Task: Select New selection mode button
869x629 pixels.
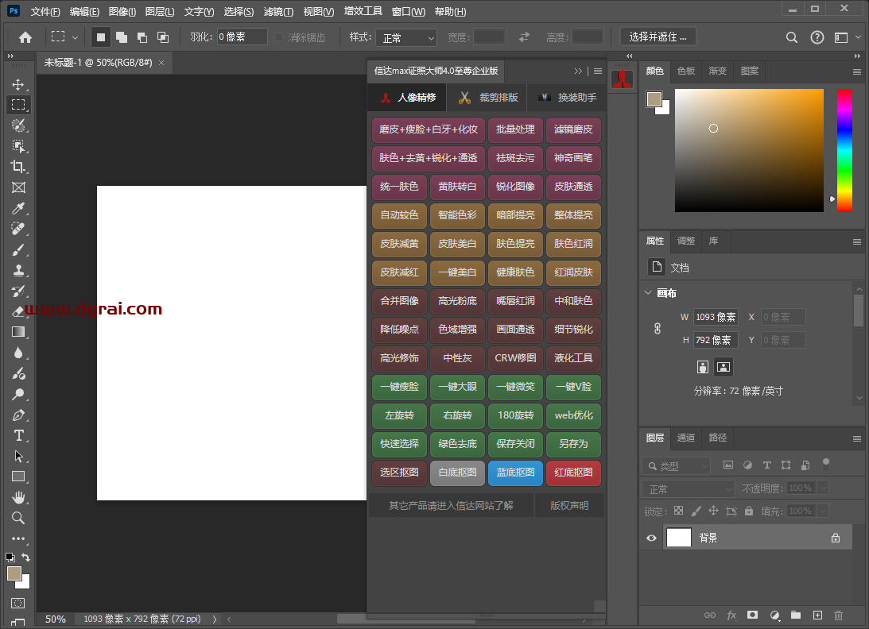Action: tap(101, 37)
